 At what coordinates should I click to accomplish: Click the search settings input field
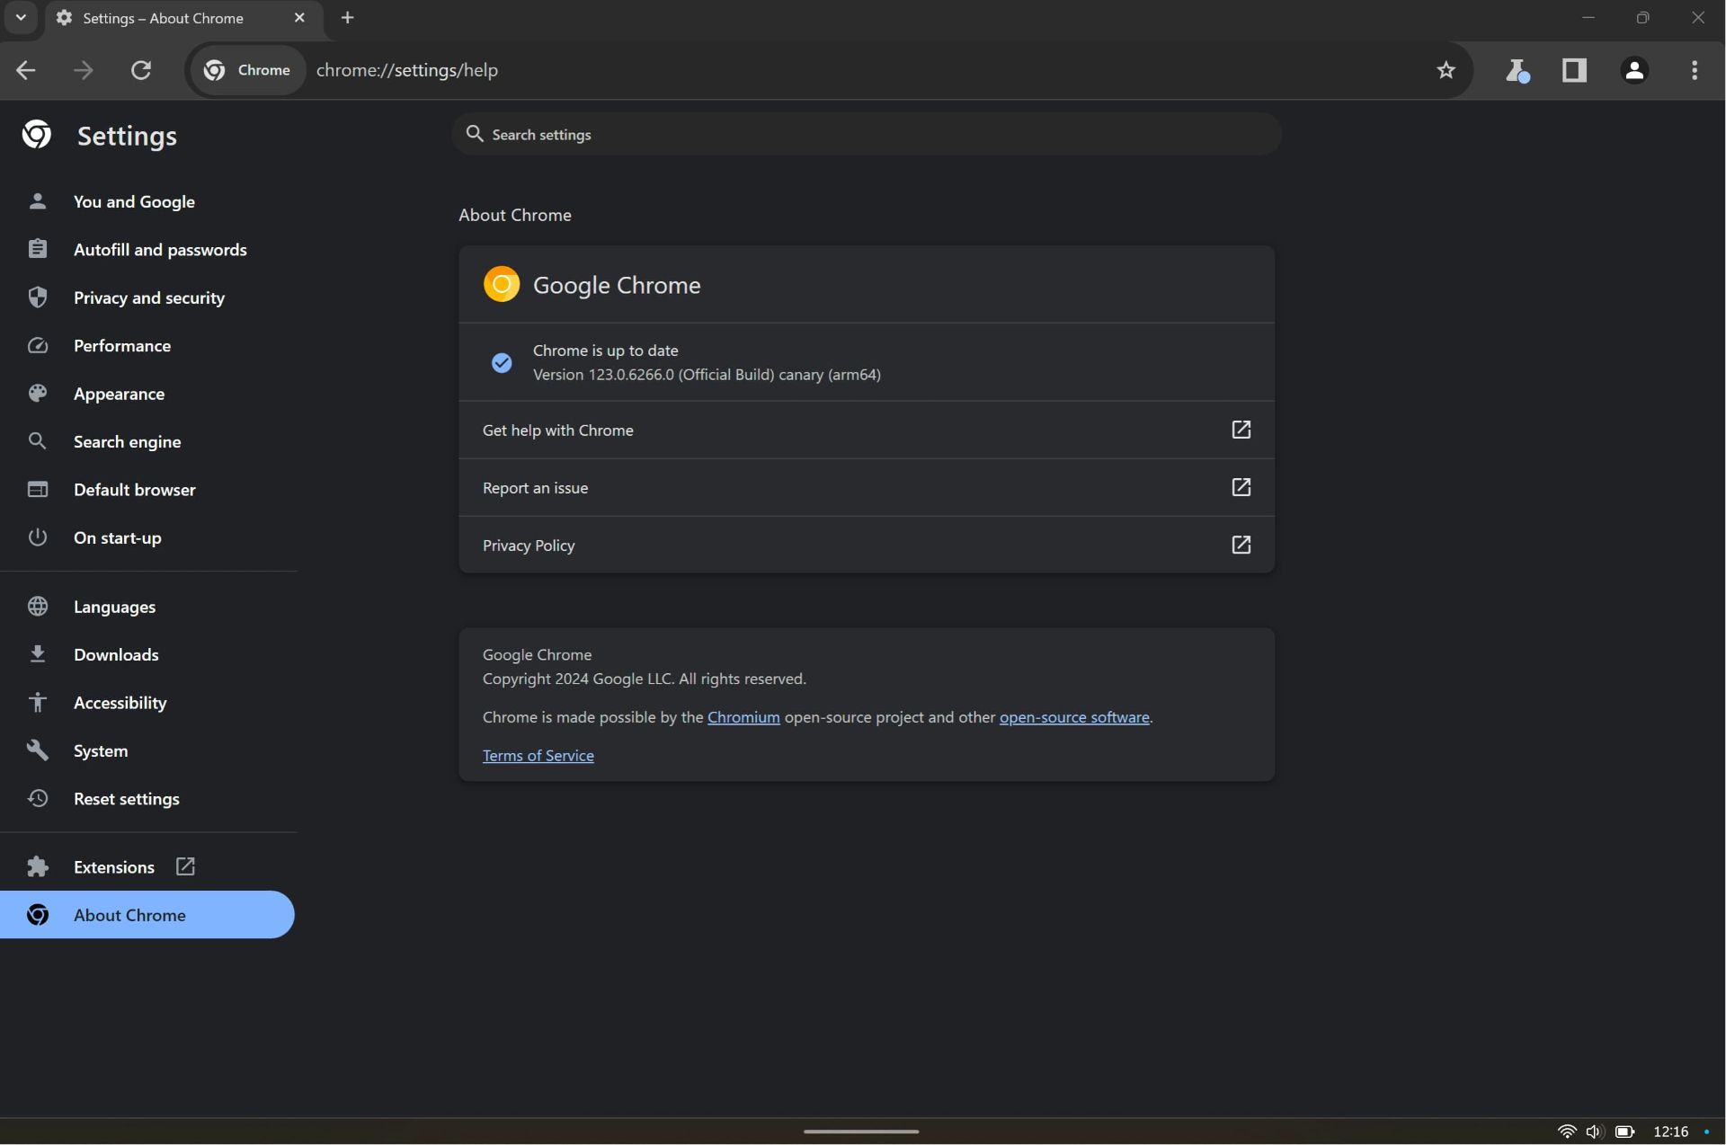pyautogui.click(x=868, y=133)
